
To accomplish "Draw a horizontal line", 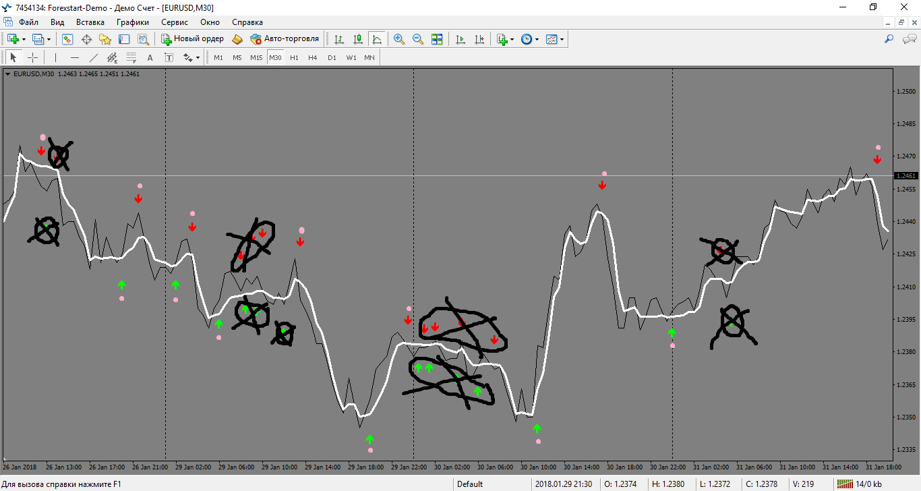I will (74, 57).
